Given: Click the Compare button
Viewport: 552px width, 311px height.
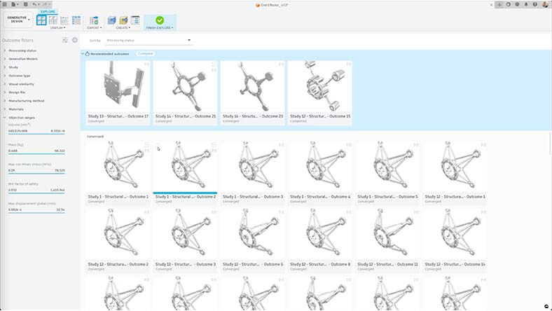Looking at the screenshot, I should [x=145, y=53].
